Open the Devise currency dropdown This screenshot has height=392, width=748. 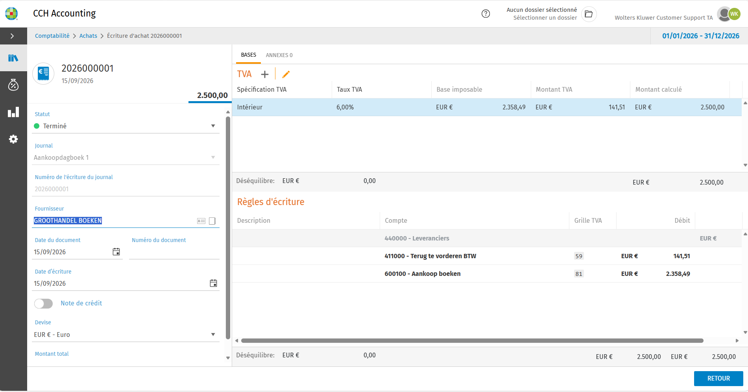coord(126,335)
